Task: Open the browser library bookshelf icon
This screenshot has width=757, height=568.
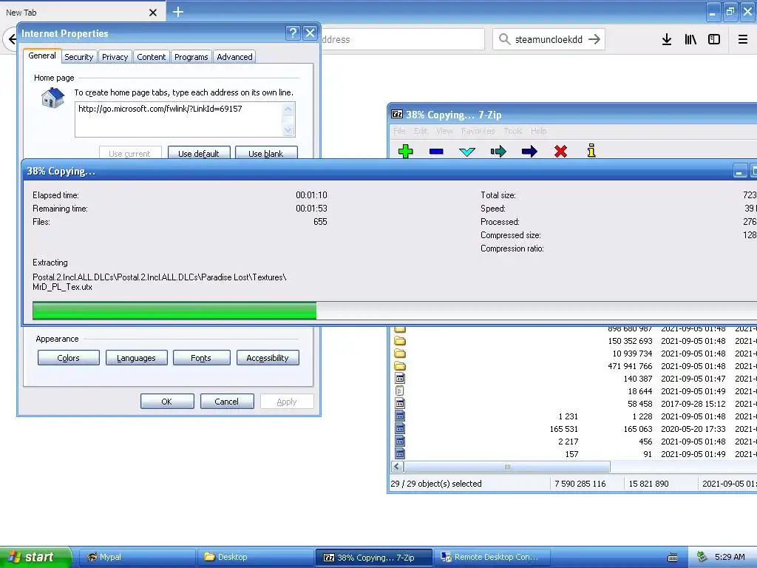Action: pyautogui.click(x=690, y=40)
